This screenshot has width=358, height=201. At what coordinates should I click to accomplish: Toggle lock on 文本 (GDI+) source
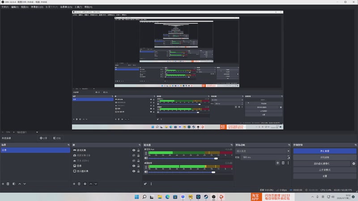tap(138, 161)
